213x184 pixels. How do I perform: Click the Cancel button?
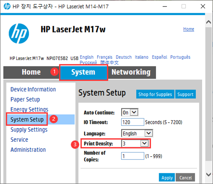185,178
